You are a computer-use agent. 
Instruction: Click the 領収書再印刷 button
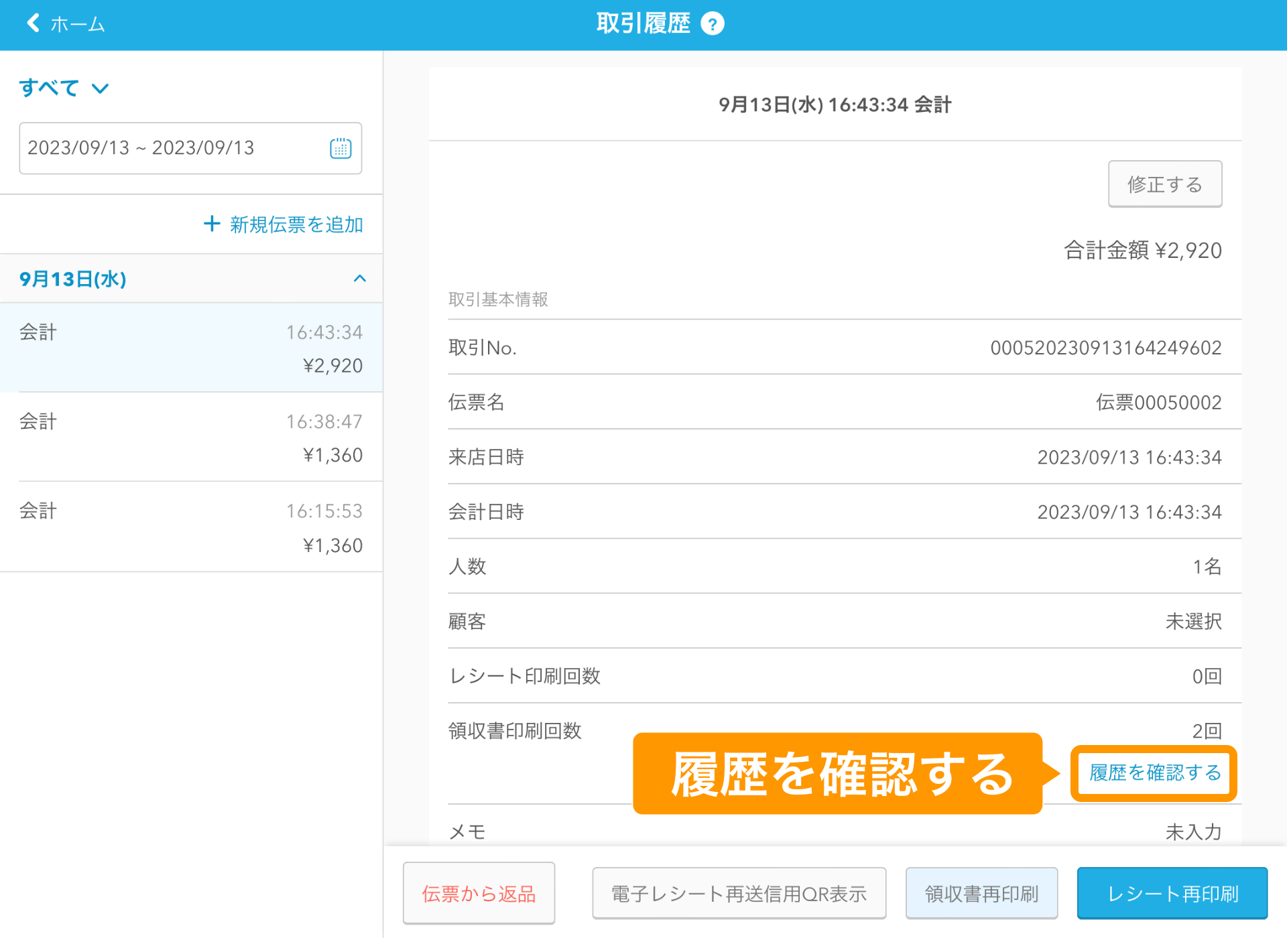pyautogui.click(x=981, y=894)
